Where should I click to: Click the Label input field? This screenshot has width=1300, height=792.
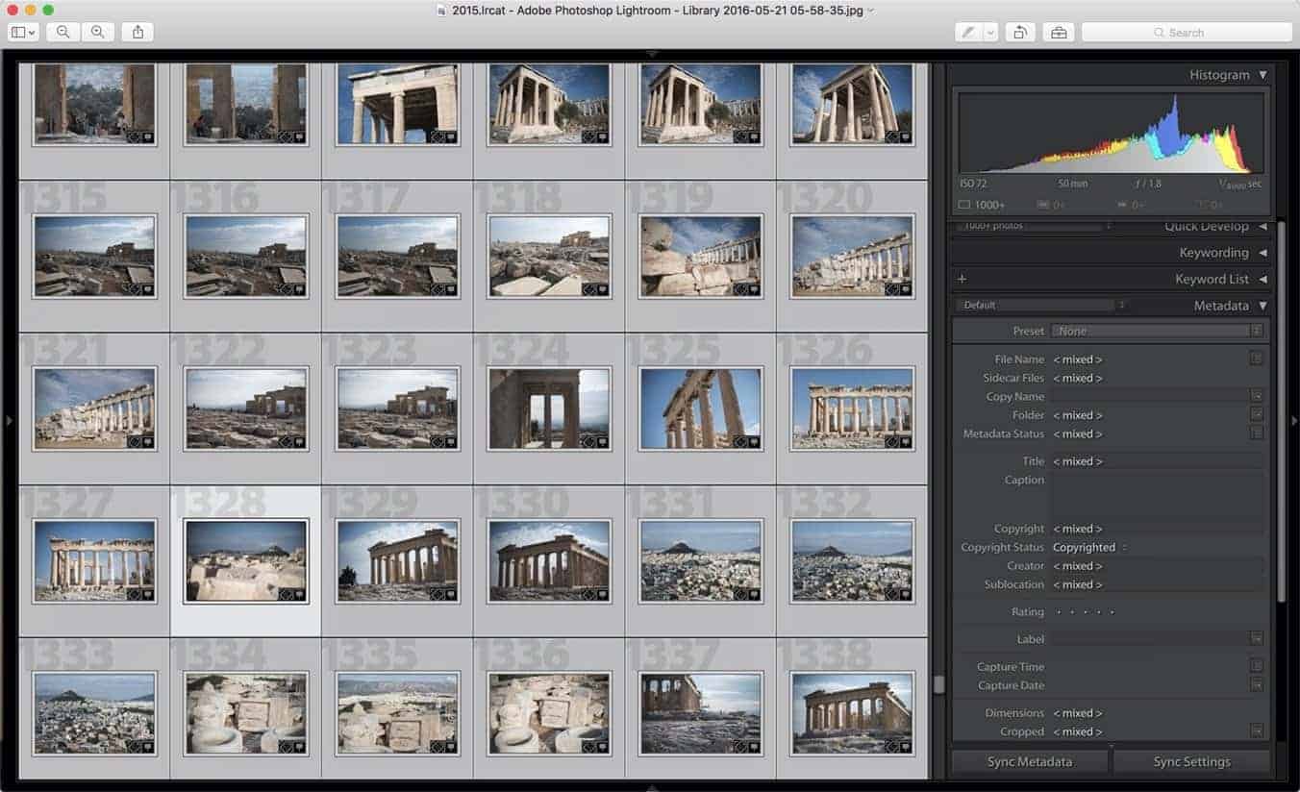pos(1149,638)
